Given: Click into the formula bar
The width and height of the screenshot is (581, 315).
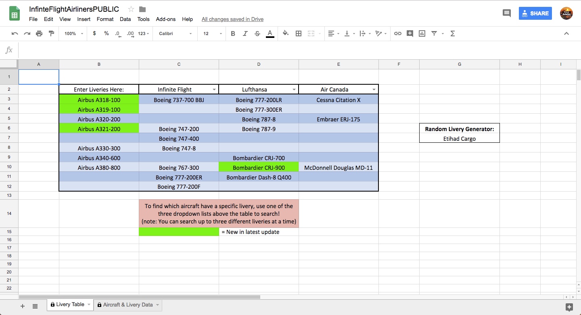Looking at the screenshot, I should click(299, 50).
